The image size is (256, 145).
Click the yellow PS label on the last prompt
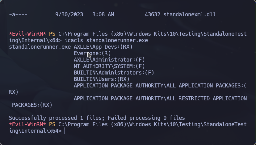pos(52,124)
